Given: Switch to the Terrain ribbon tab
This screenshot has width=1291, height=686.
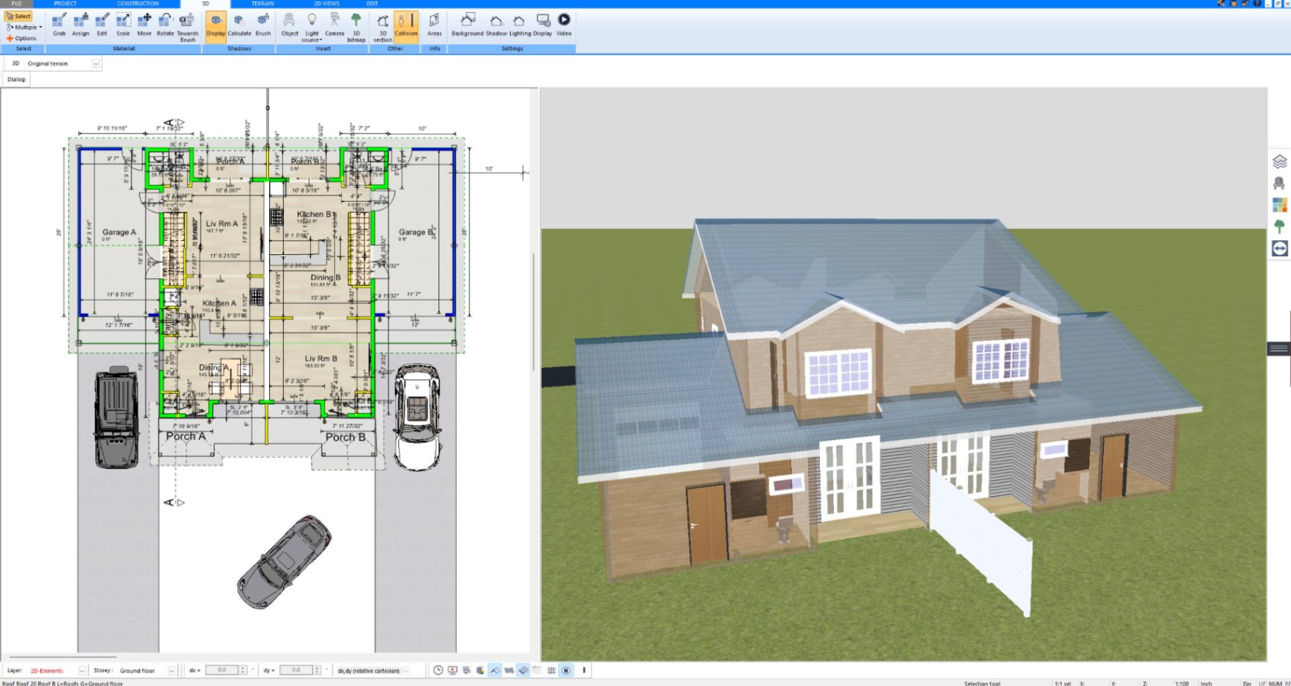Looking at the screenshot, I should tap(262, 4).
